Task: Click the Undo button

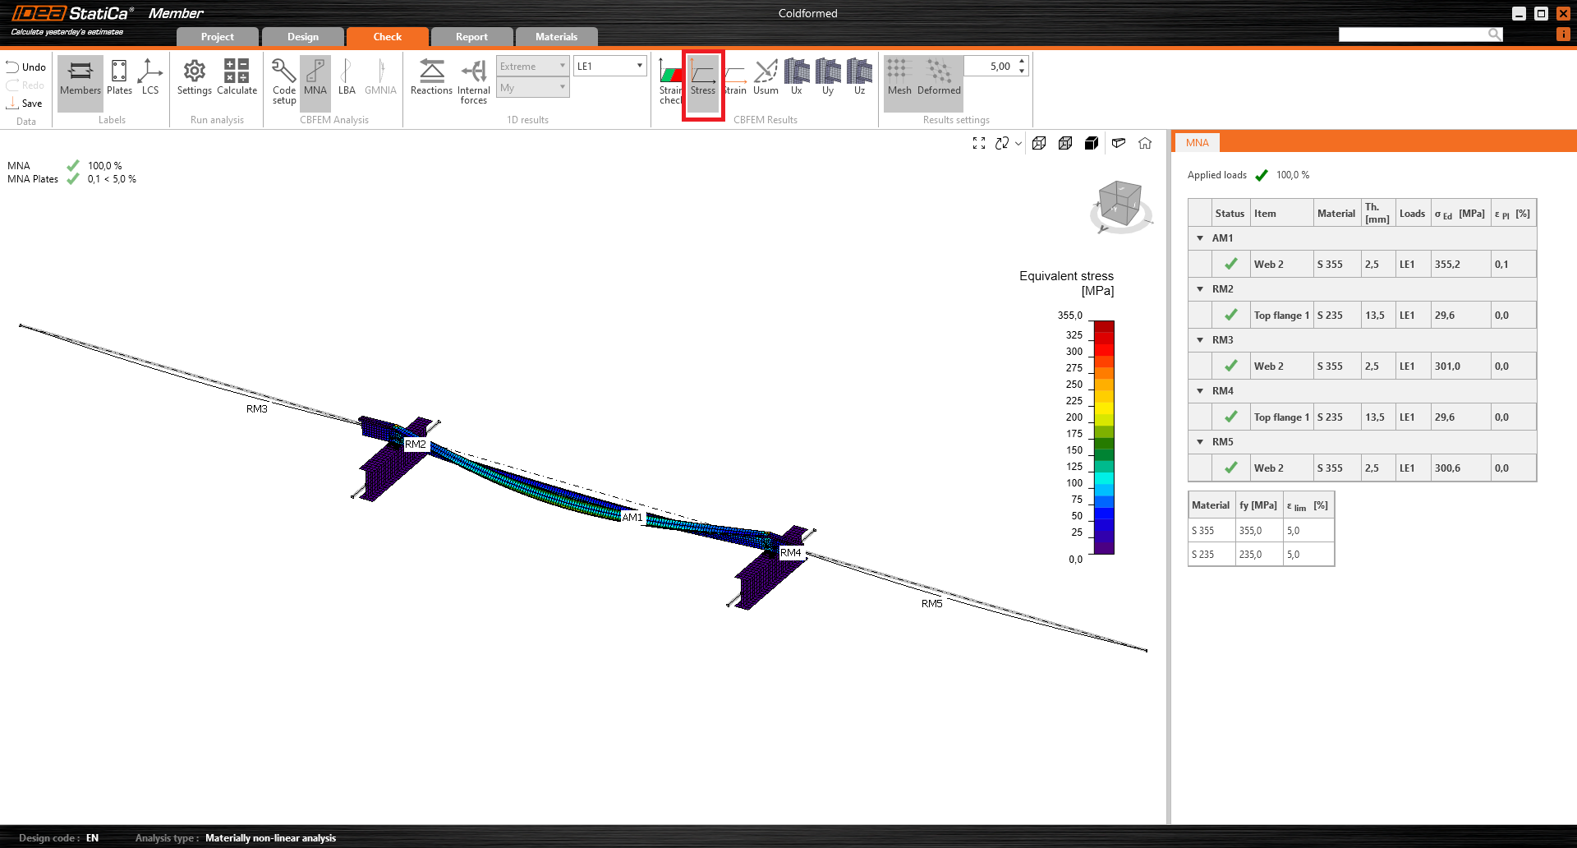Action: tap(25, 67)
